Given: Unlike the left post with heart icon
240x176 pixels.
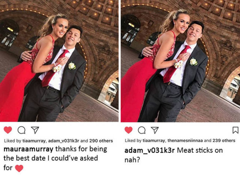Looking at the screenshot, I should (8, 130).
